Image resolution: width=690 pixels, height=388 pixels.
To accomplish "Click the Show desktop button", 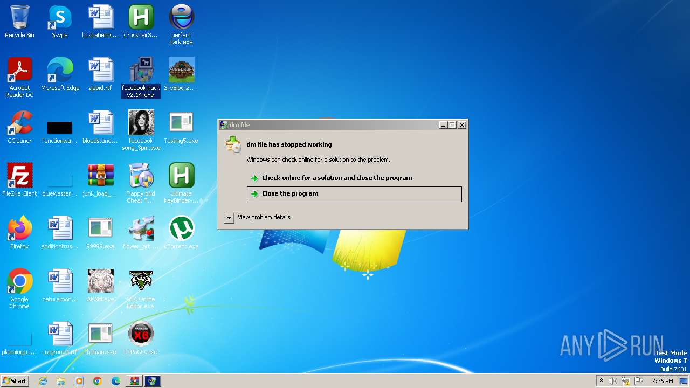I will (684, 381).
